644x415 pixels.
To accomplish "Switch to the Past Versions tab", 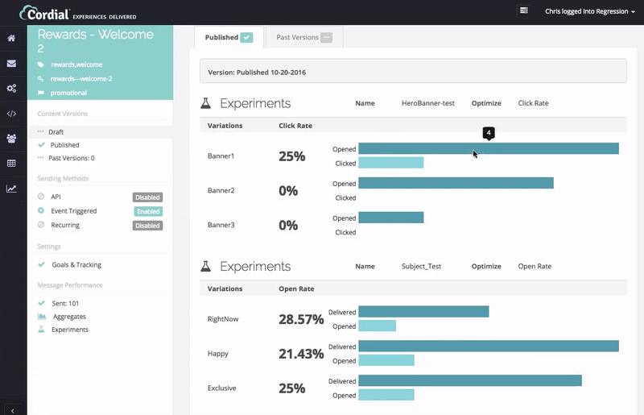I will pyautogui.click(x=303, y=37).
